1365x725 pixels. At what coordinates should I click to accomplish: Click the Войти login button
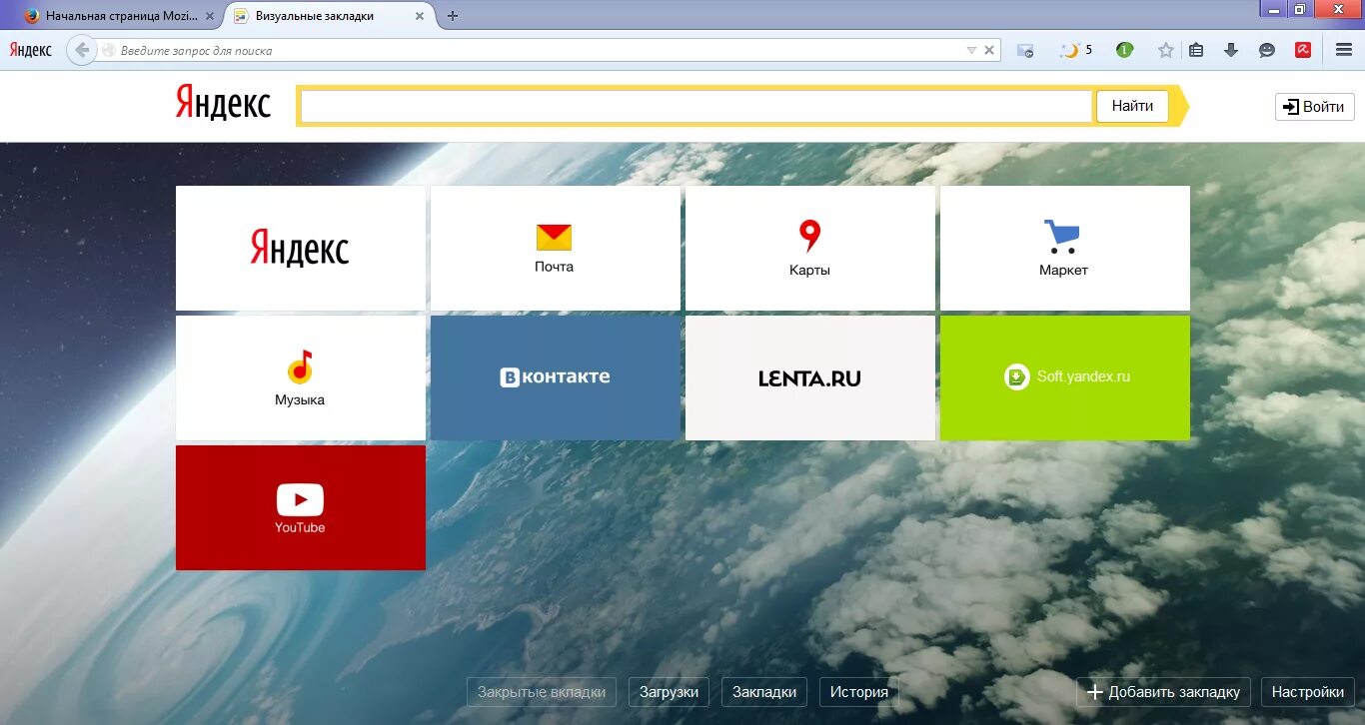click(1314, 107)
